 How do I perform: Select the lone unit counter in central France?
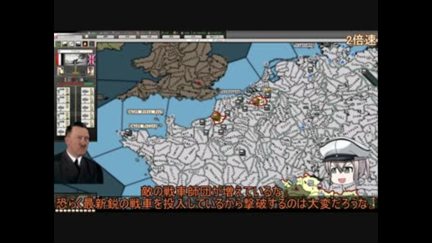242,152
